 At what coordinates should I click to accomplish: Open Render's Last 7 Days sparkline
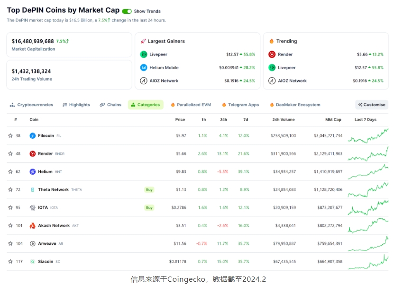click(368, 153)
